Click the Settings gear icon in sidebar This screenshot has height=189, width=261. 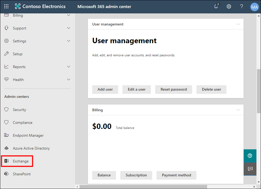[6, 41]
